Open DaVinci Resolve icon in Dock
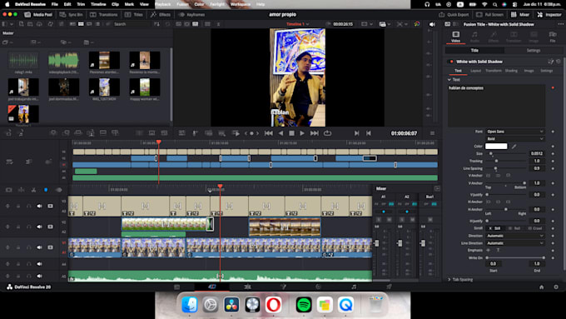Image resolution: width=566 pixels, height=319 pixels. click(x=231, y=305)
